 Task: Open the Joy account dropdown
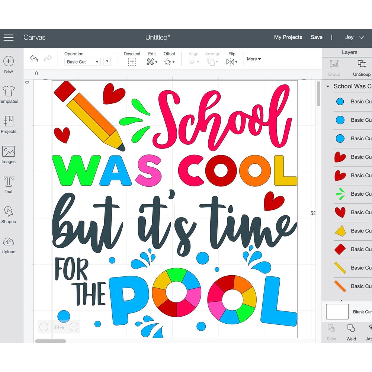pyautogui.click(x=353, y=37)
